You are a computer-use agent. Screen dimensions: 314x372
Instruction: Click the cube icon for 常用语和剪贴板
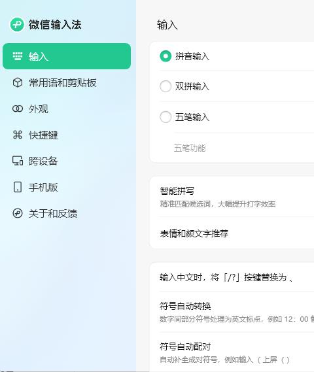point(18,82)
